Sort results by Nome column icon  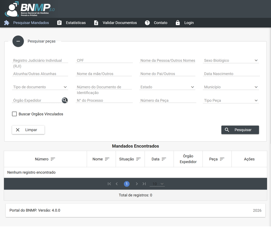coord(107,159)
